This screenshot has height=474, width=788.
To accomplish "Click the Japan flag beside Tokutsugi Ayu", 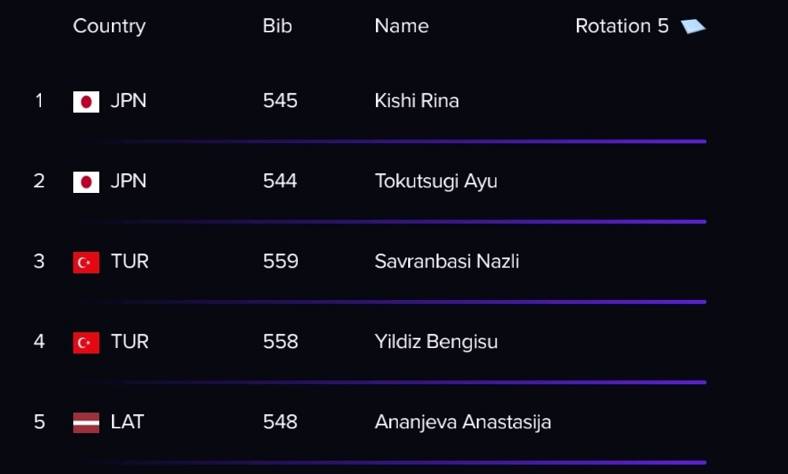I will click(86, 182).
